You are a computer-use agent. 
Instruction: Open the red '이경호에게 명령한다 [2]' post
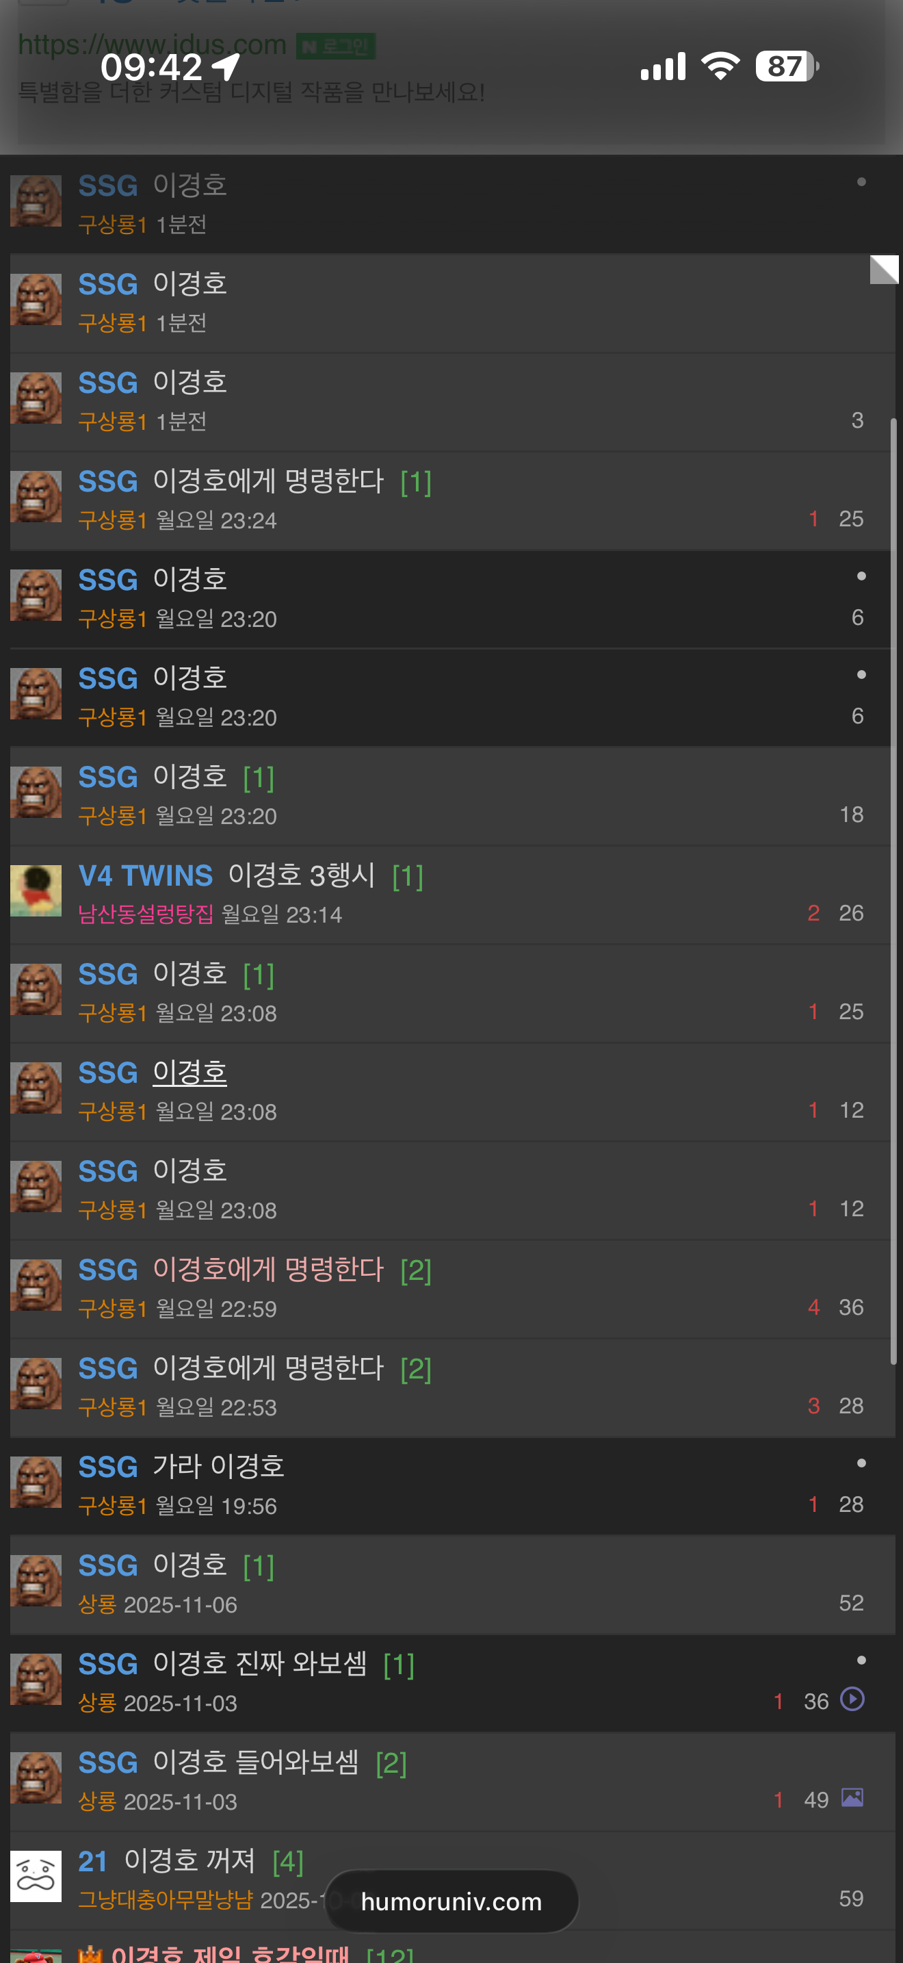268,1270
